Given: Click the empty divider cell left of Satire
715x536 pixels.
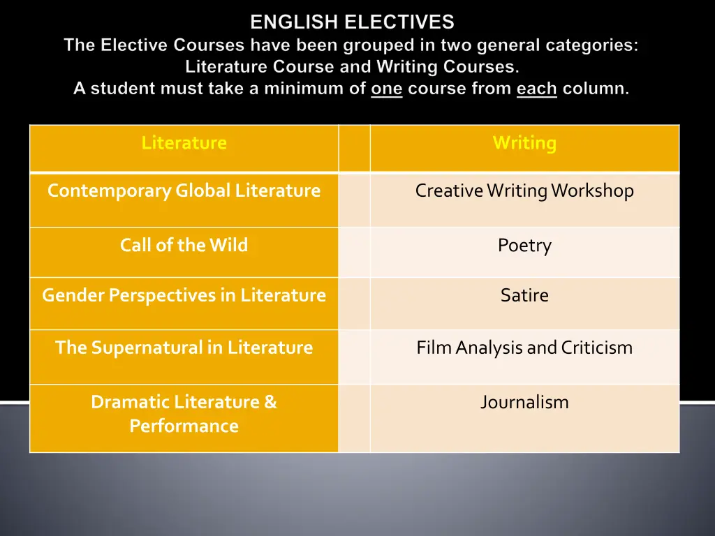Looking at the screenshot, I should [x=354, y=304].
